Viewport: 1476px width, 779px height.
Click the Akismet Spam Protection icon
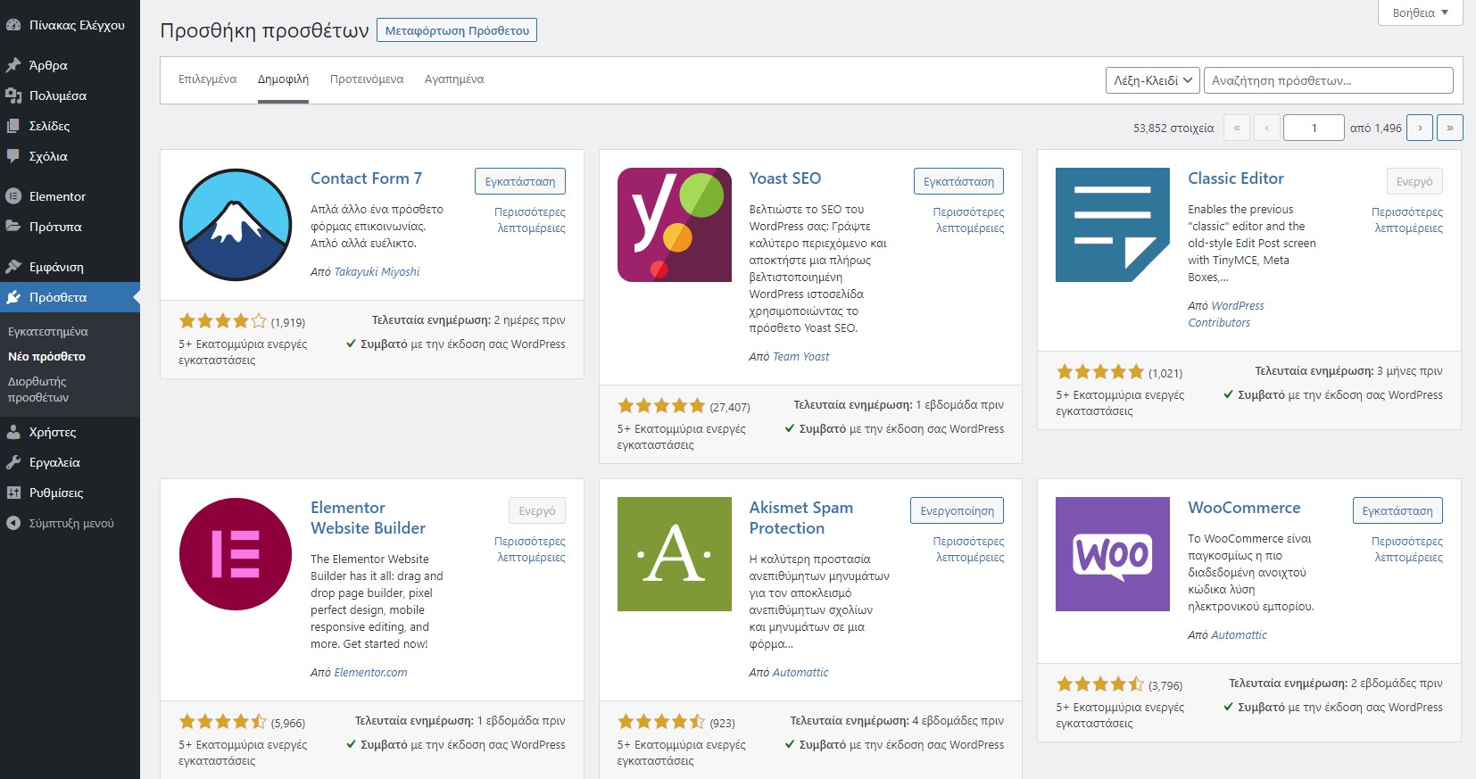point(674,554)
